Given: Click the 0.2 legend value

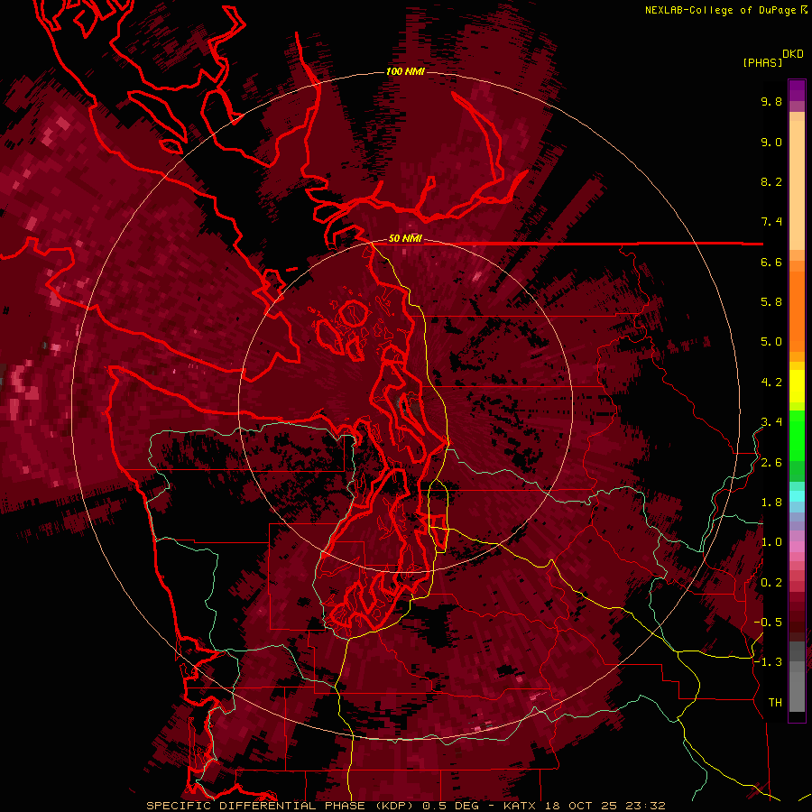Looking at the screenshot, I should tap(771, 583).
